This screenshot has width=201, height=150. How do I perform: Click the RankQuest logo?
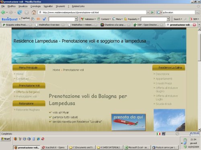point(10,19)
